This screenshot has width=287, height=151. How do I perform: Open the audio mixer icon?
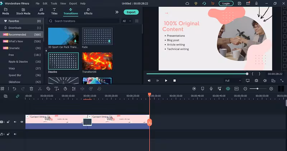pos(220,89)
